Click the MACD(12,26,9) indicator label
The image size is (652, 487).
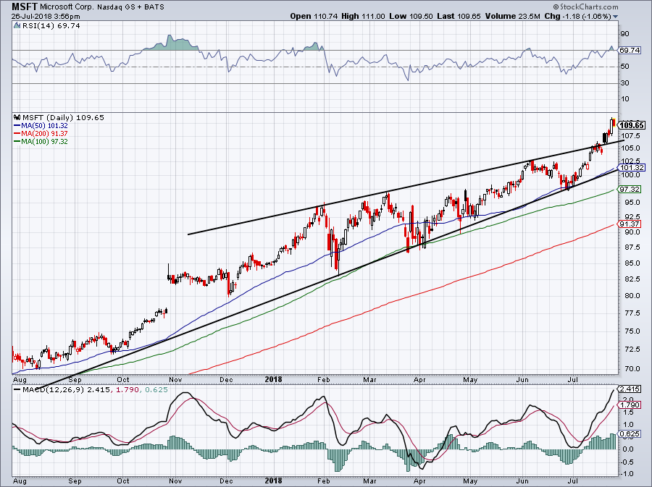coord(53,390)
